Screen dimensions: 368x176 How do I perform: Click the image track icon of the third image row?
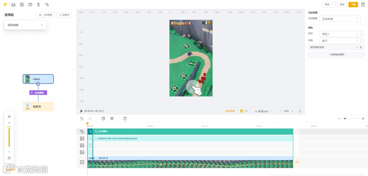click(x=82, y=152)
